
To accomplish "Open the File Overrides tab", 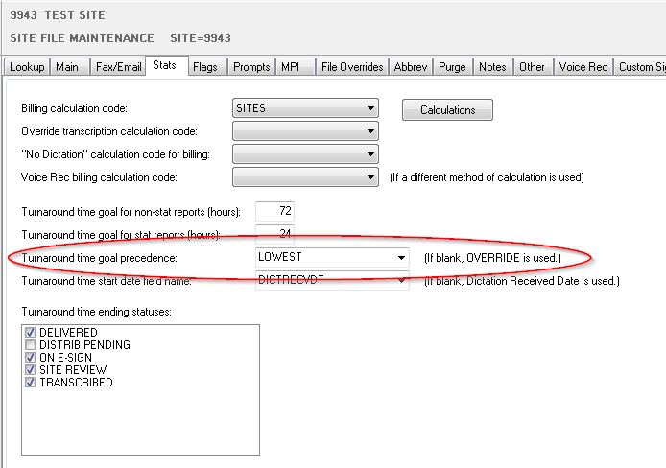I will (352, 67).
